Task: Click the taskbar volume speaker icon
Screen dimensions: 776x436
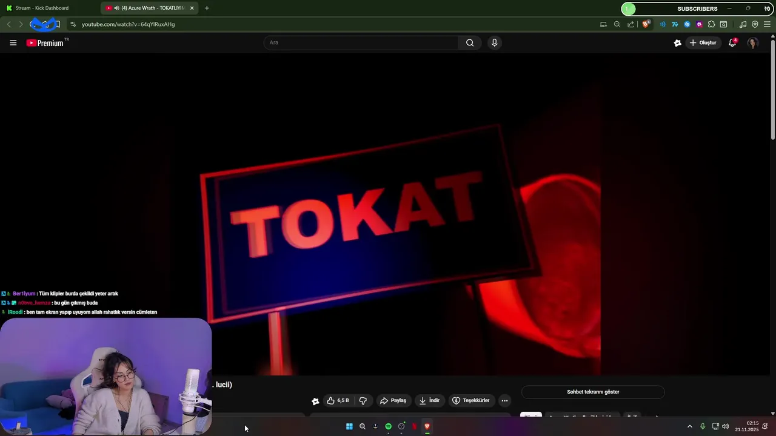Action: coord(726,426)
